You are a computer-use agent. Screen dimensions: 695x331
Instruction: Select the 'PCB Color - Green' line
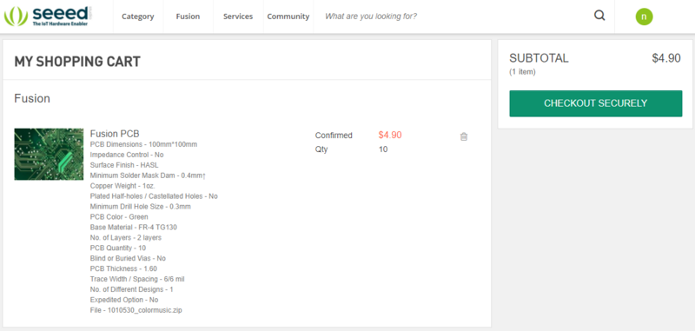pos(119,217)
